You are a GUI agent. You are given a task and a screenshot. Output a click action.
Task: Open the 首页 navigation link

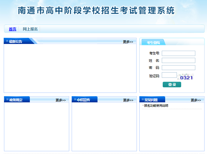13,29
